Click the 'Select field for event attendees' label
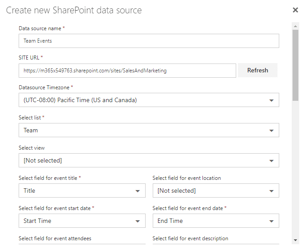This screenshot has width=305, height=250. click(55, 238)
